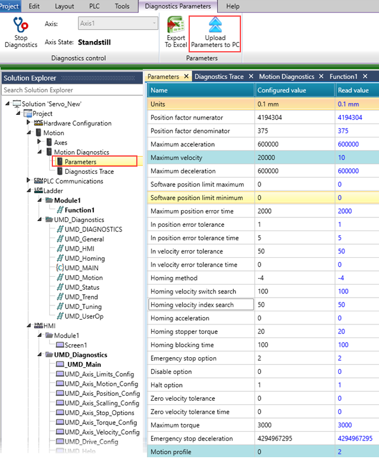379x459 pixels.
Task: Click the ladder icon beside Function1
Action: pos(60,210)
